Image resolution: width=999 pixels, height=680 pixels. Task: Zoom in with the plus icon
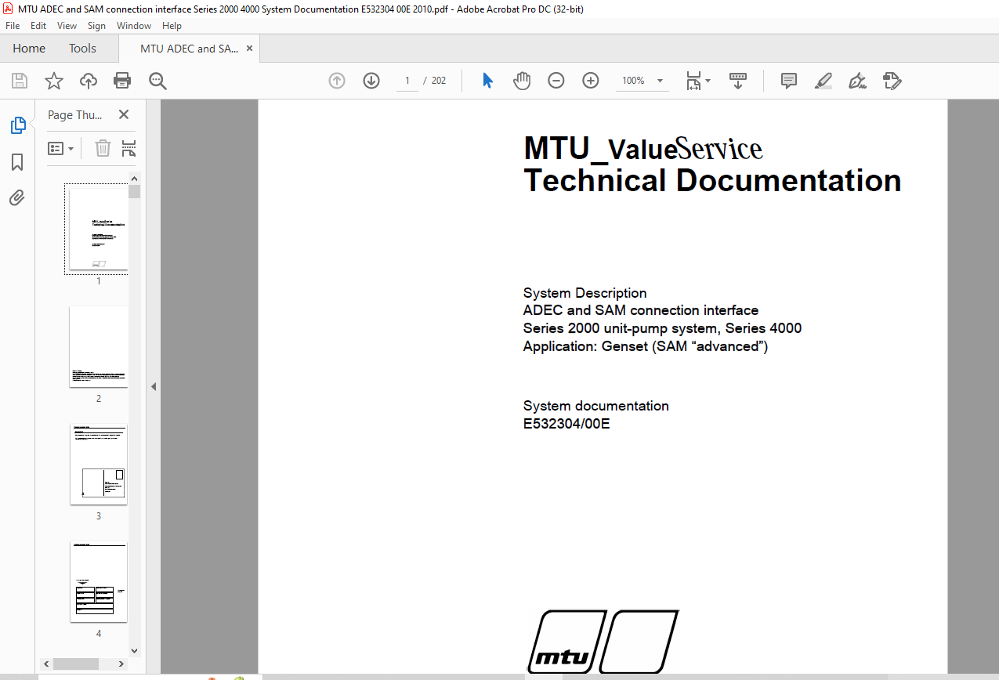tap(591, 81)
